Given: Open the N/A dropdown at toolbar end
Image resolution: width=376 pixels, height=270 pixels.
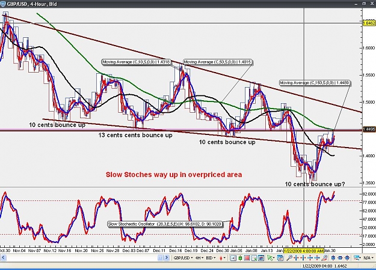Looking at the screenshot, I should [x=368, y=258].
